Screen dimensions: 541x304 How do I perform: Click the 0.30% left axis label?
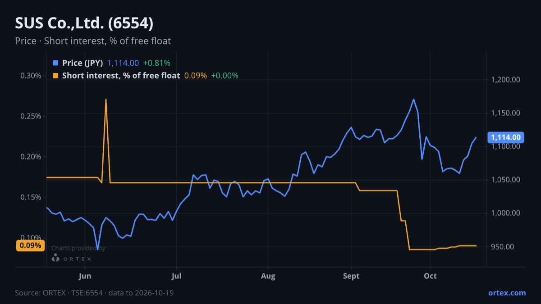click(x=31, y=75)
